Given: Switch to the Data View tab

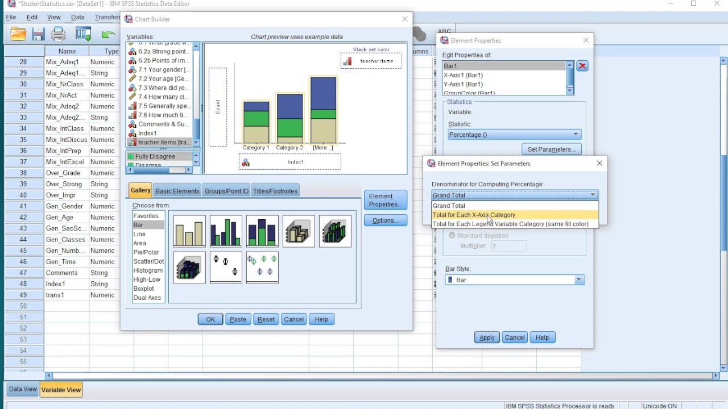Looking at the screenshot, I should [x=22, y=389].
